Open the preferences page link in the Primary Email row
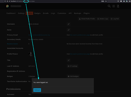131x97 pixels. (x=80, y=35)
